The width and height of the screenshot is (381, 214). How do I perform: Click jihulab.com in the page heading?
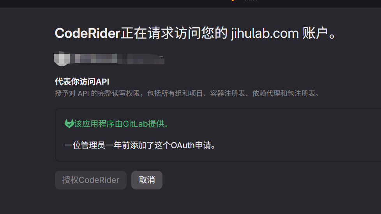[x=265, y=33]
